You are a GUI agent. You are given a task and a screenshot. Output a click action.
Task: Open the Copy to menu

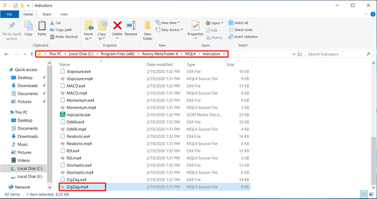pos(102,31)
